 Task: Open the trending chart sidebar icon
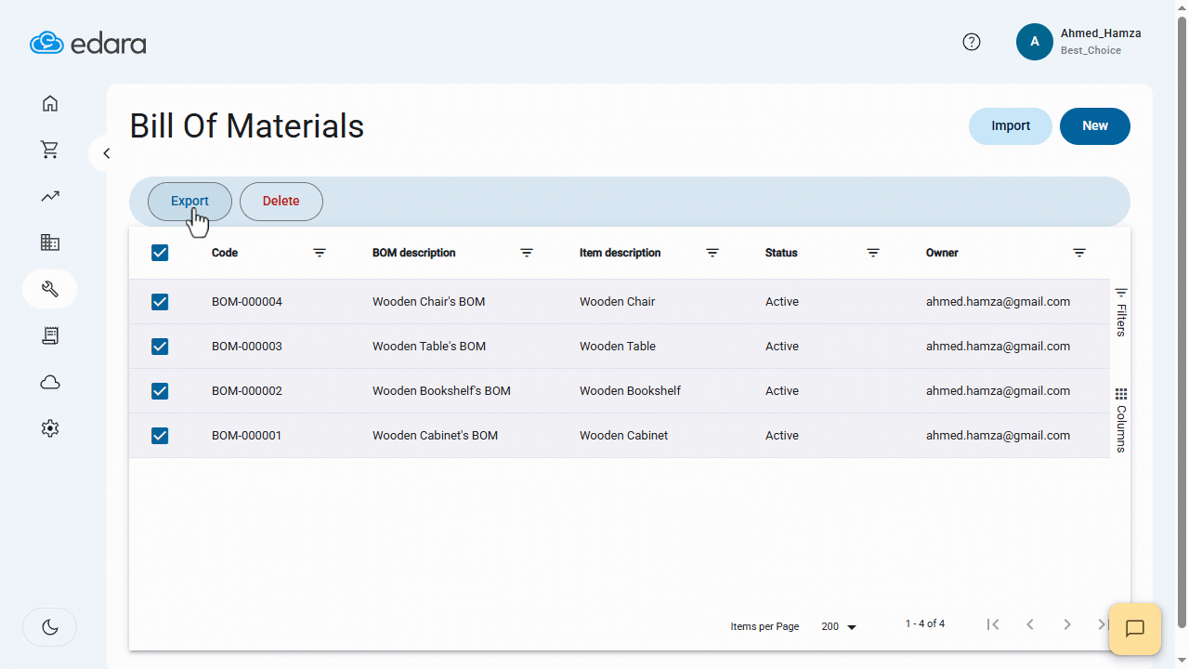click(x=50, y=196)
